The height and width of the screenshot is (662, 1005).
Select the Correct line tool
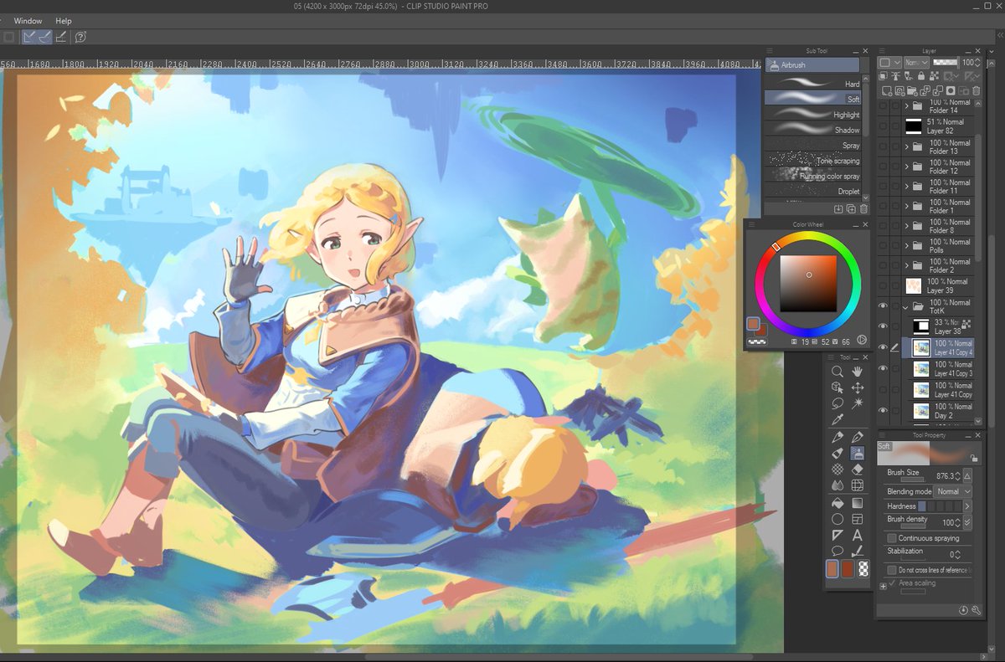[x=858, y=552]
